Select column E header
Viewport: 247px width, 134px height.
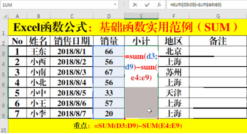point(141,16)
